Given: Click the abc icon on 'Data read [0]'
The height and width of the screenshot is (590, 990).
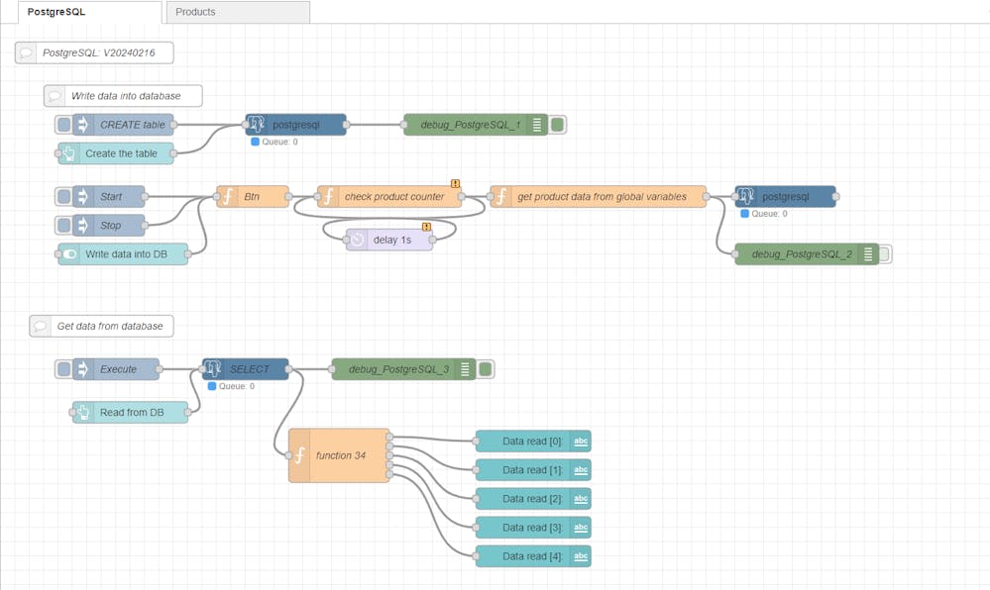Looking at the screenshot, I should coord(581,442).
